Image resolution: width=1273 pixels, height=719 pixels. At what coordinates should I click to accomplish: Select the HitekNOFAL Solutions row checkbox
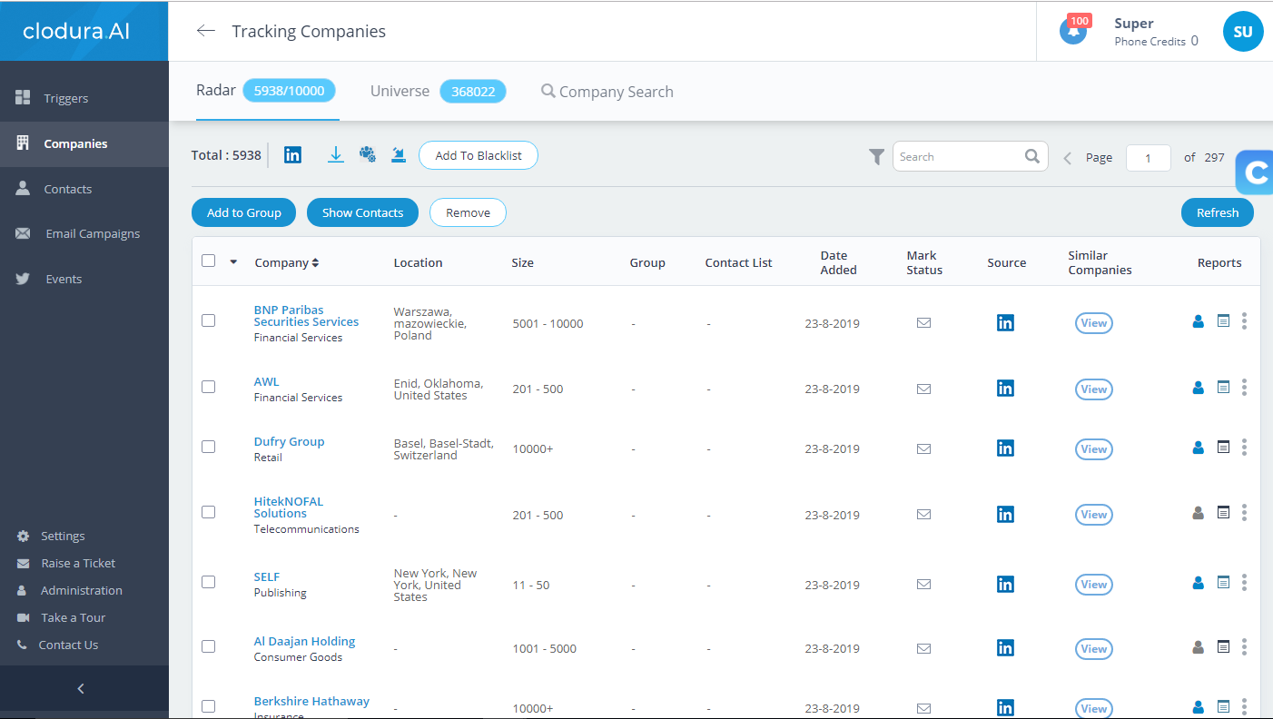tap(208, 512)
